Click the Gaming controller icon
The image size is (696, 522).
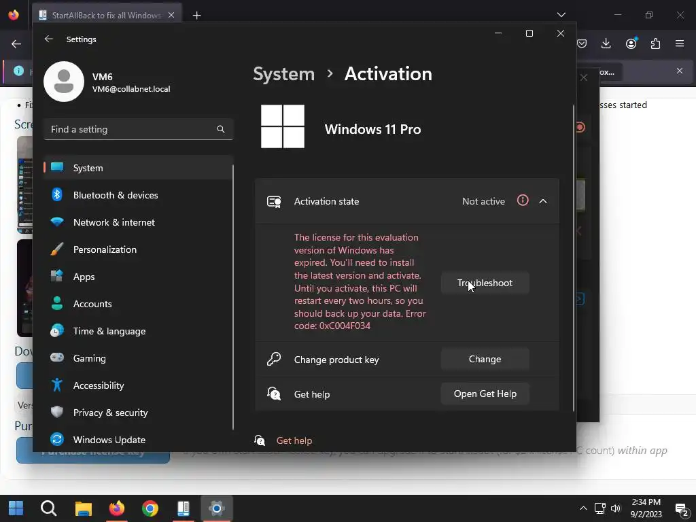click(x=57, y=358)
